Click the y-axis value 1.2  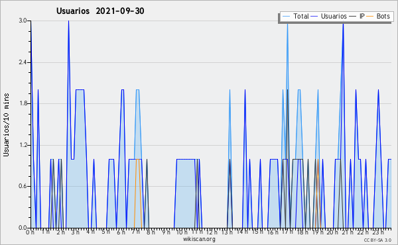click(23, 145)
